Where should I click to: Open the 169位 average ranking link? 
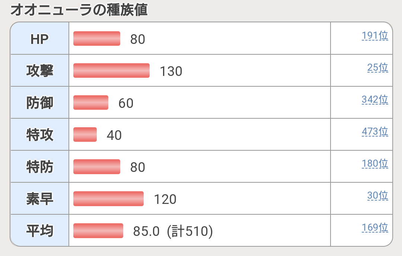click(374, 228)
